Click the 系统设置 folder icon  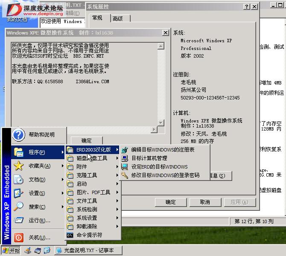(70, 218)
